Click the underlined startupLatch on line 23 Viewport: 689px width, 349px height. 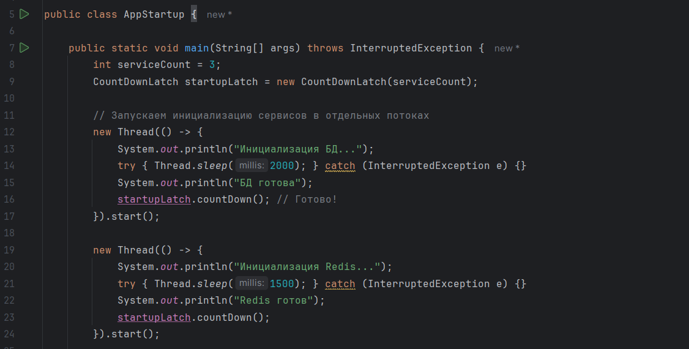tap(154, 317)
